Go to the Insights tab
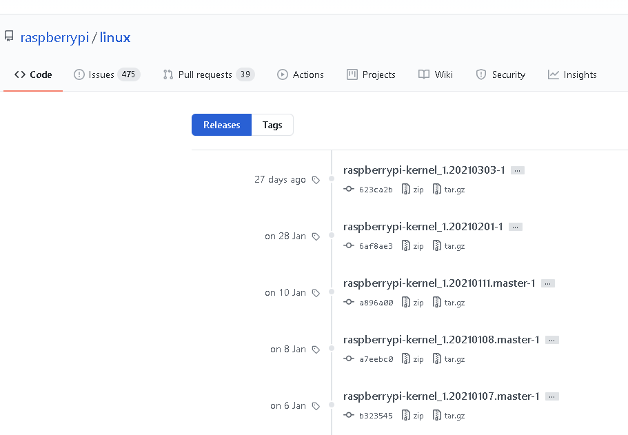Image resolution: width=628 pixels, height=435 pixels. [x=572, y=74]
